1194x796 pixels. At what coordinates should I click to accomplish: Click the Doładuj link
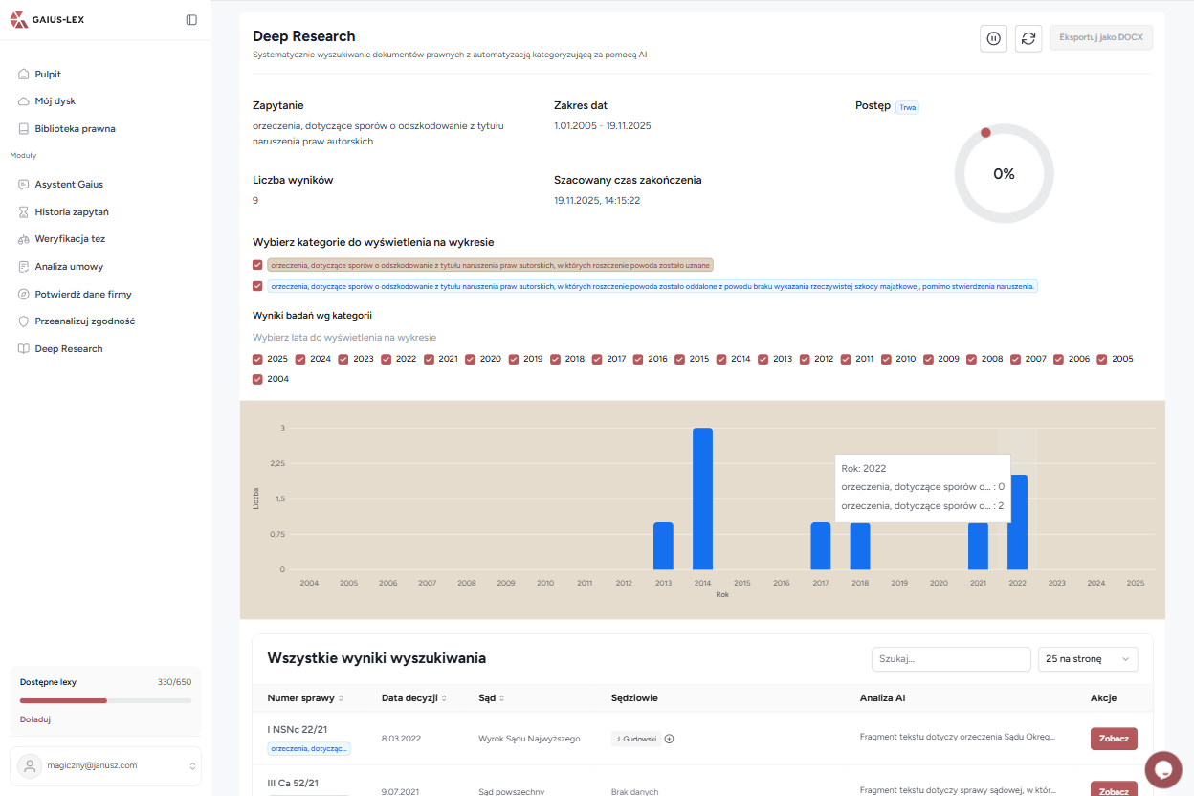click(x=35, y=719)
